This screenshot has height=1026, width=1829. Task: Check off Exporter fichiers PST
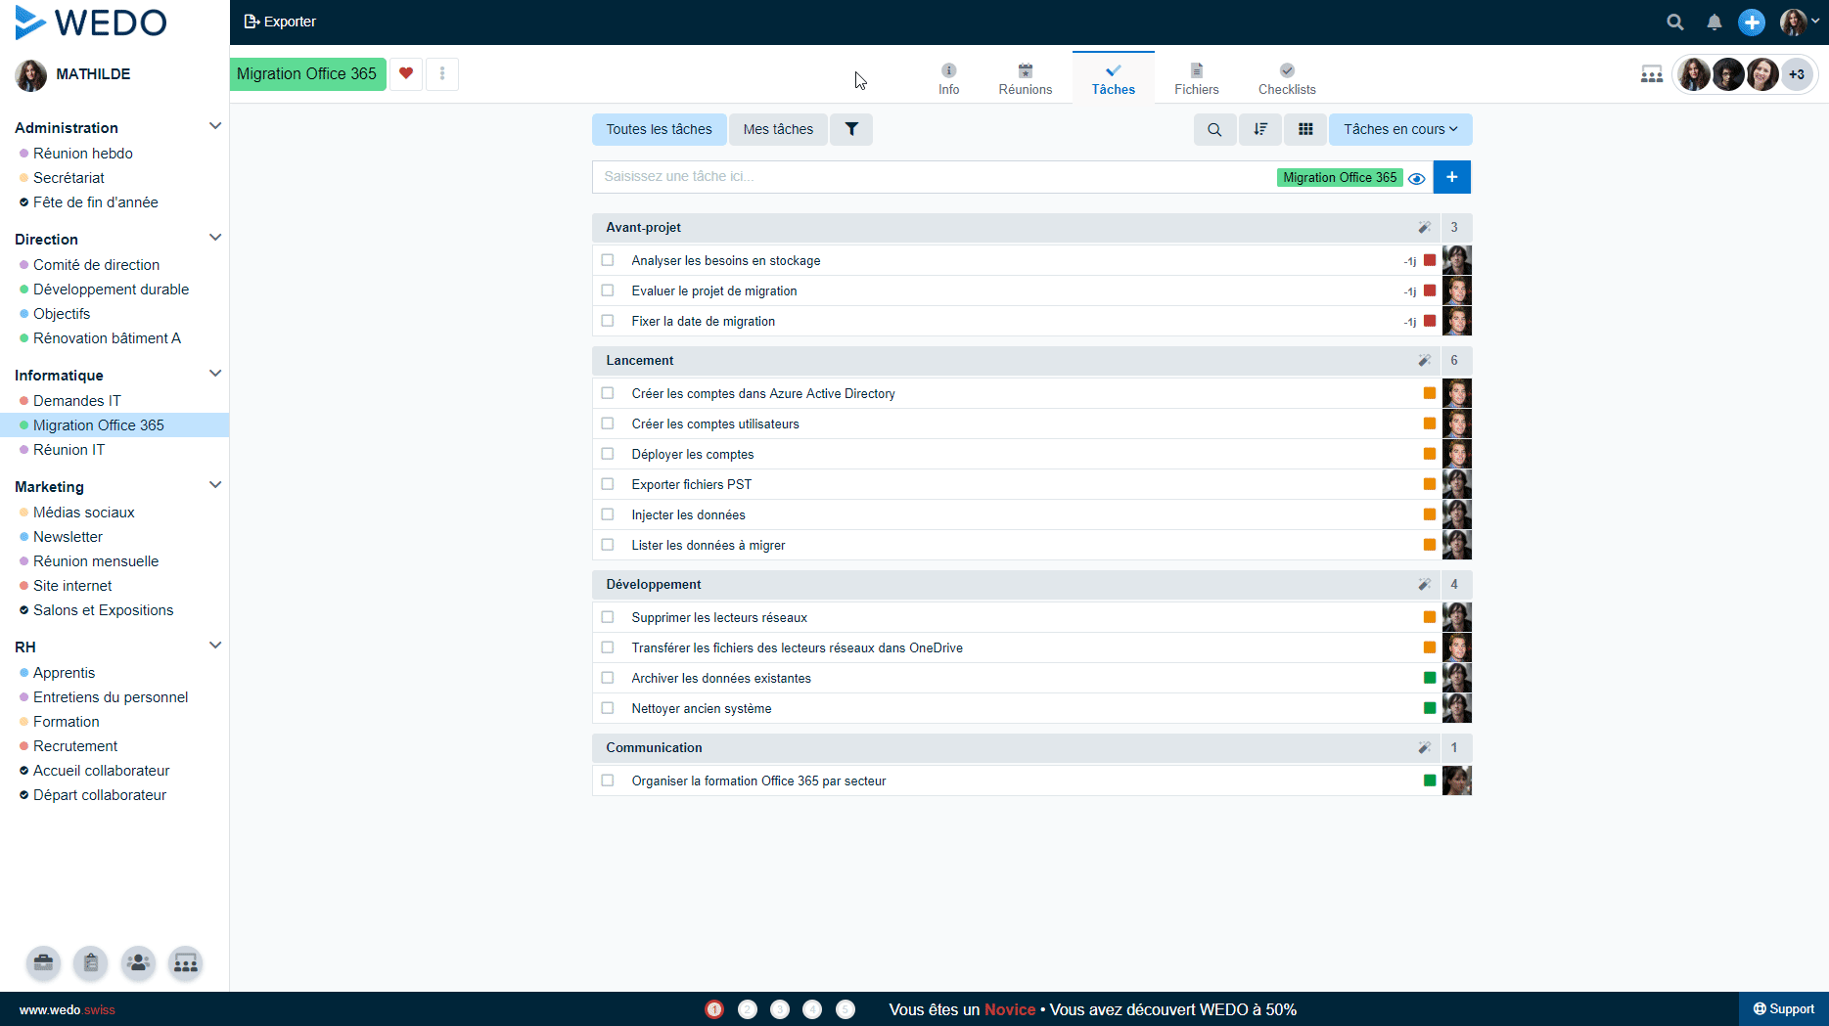(x=608, y=484)
